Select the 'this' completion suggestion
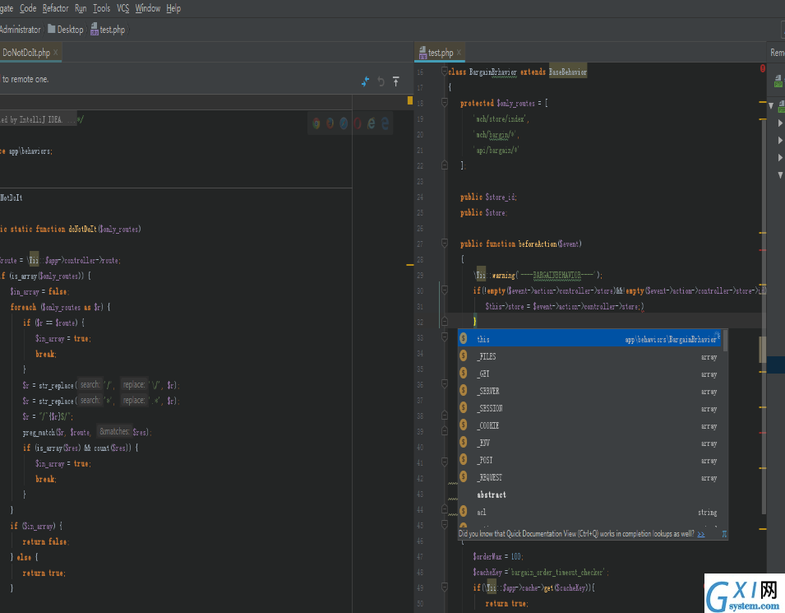The width and height of the screenshot is (785, 613). coord(591,339)
